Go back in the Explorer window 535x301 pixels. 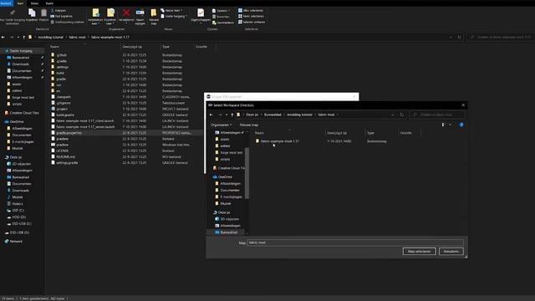[x=3, y=37]
